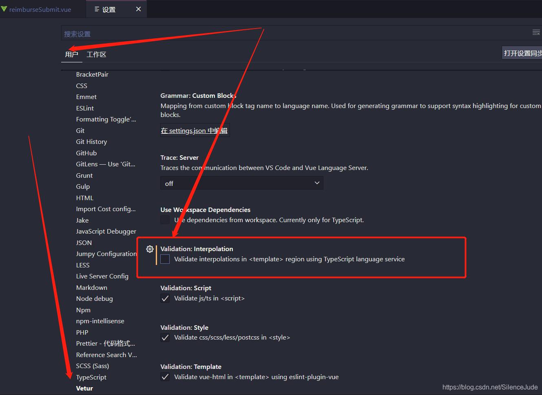Open TypeScript in the settings list

[91, 377]
